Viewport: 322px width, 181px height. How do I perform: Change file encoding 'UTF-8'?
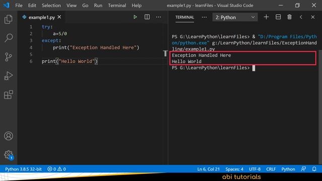coord(255,169)
